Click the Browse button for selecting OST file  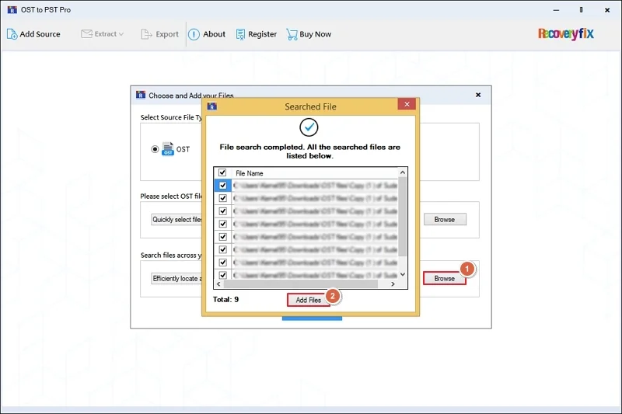(x=445, y=220)
